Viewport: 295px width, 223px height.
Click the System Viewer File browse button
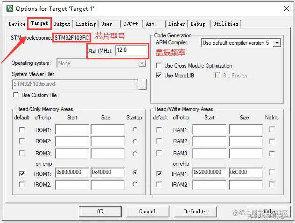pos(142,85)
